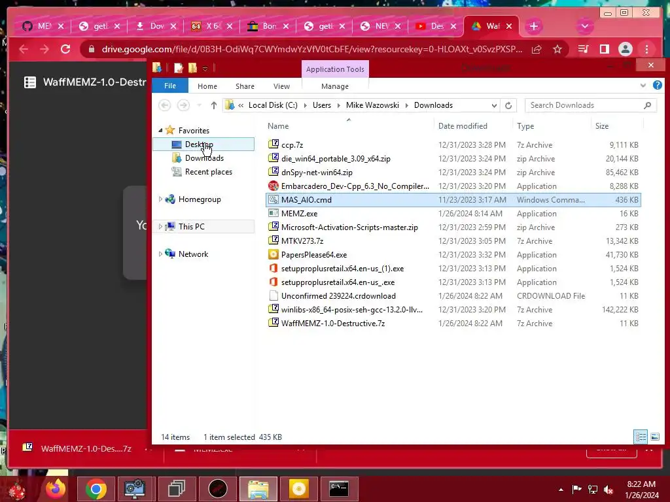Open a new Chrome tab with plus button
This screenshot has height=502, width=670.
click(534, 26)
